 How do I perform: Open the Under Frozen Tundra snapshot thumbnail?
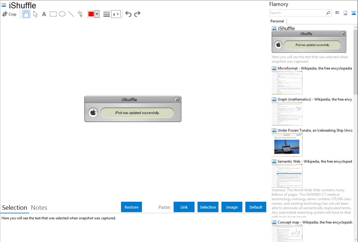(x=287, y=145)
